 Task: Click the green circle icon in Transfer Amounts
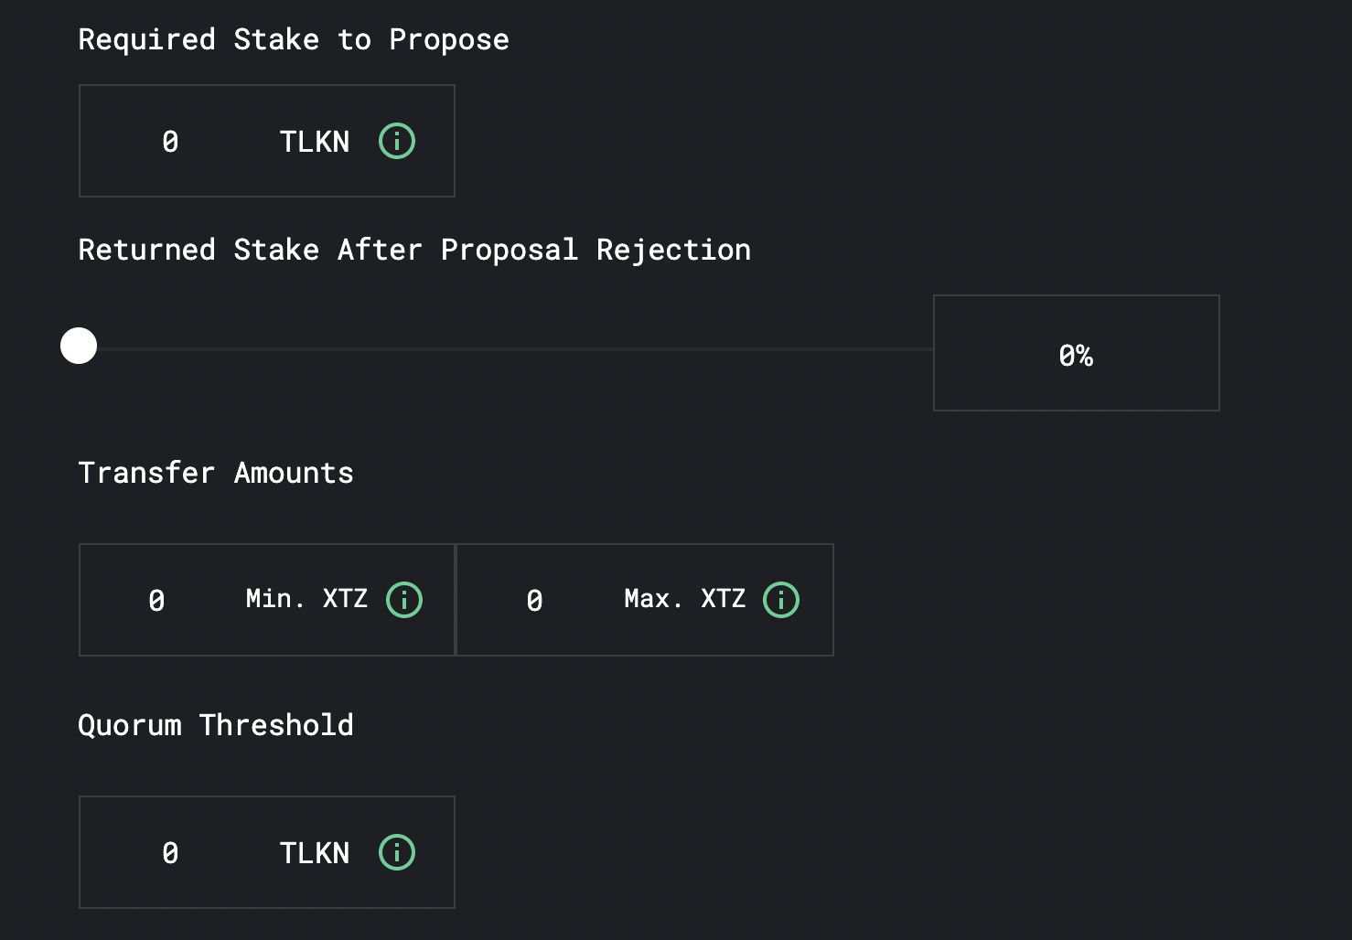pos(403,600)
